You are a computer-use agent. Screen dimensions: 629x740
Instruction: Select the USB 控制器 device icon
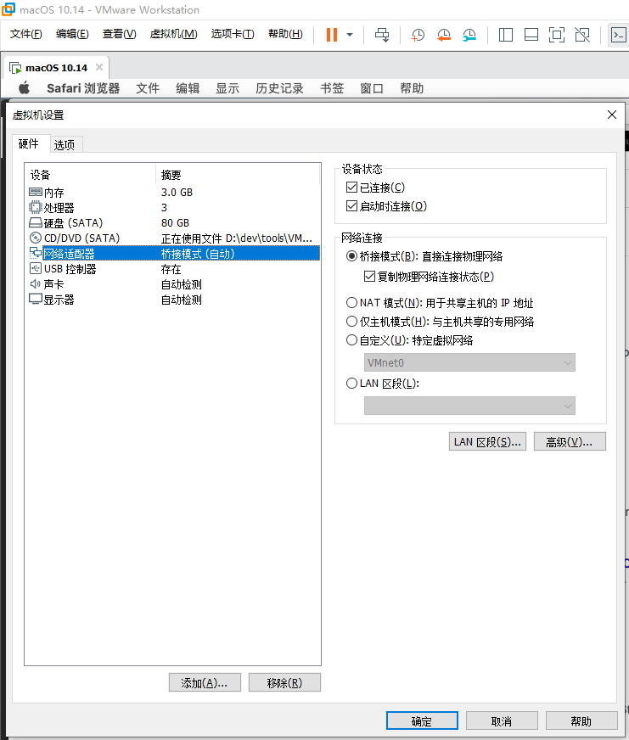36,268
